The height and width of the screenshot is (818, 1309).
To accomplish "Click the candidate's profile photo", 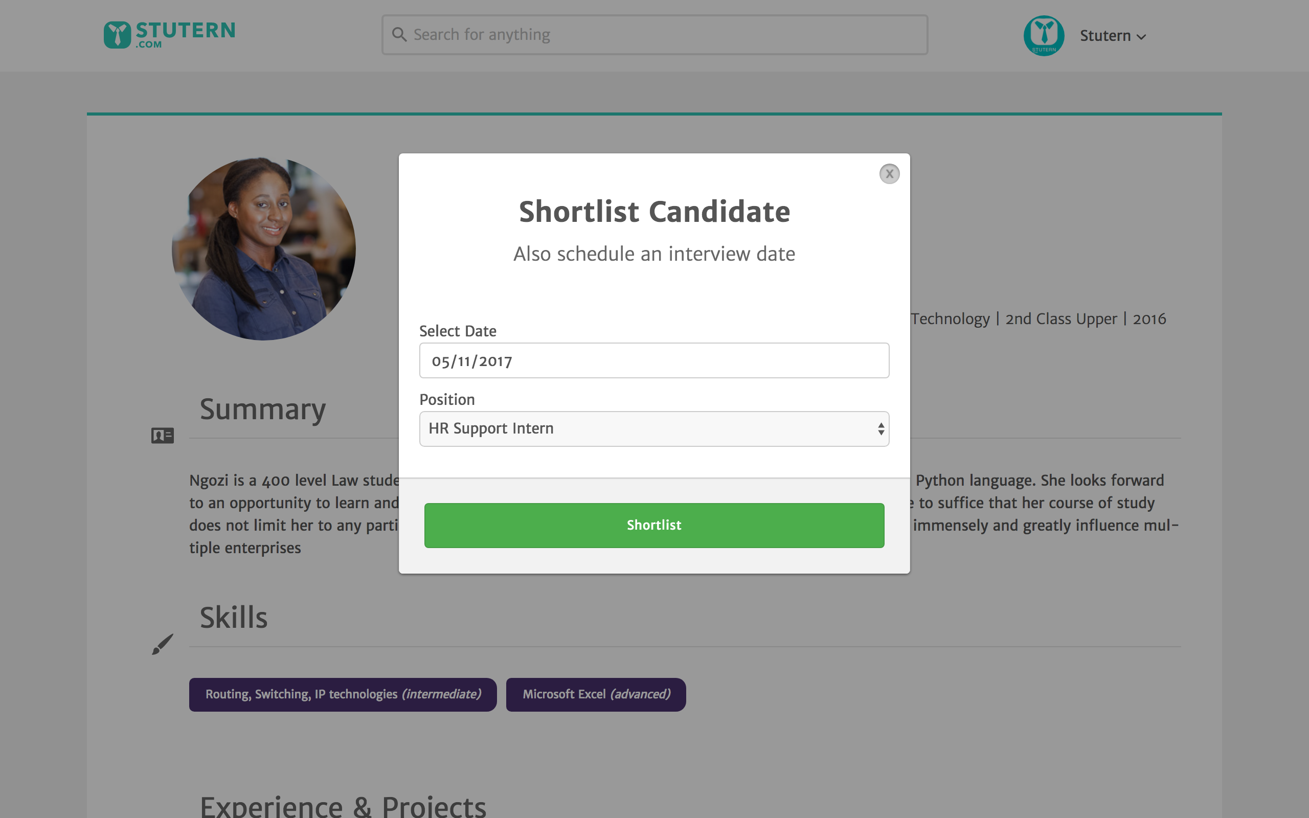I will (x=263, y=249).
